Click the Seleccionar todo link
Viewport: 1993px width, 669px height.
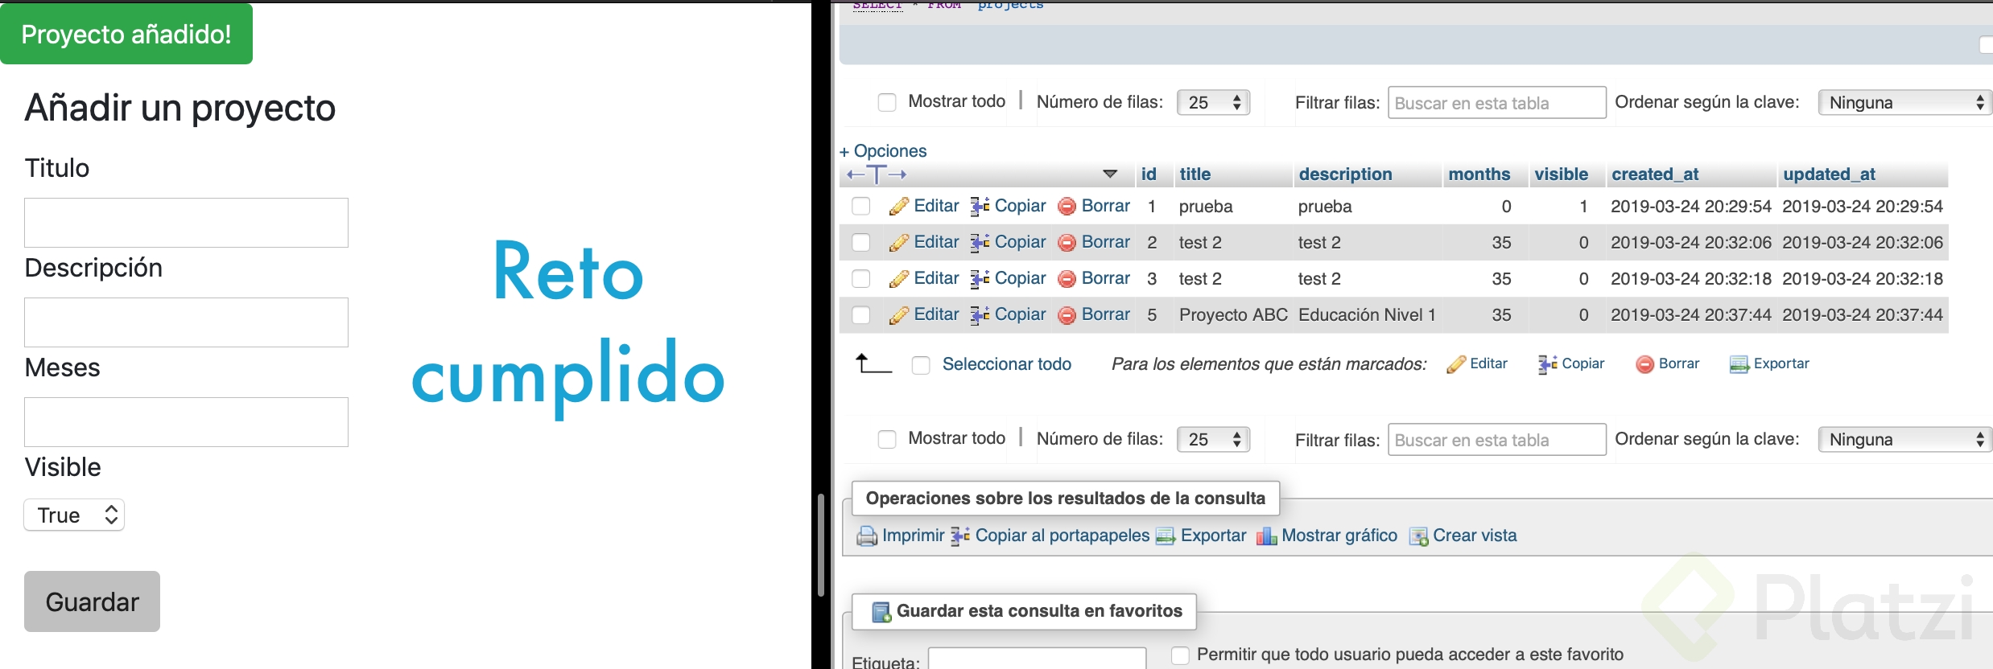(1007, 364)
